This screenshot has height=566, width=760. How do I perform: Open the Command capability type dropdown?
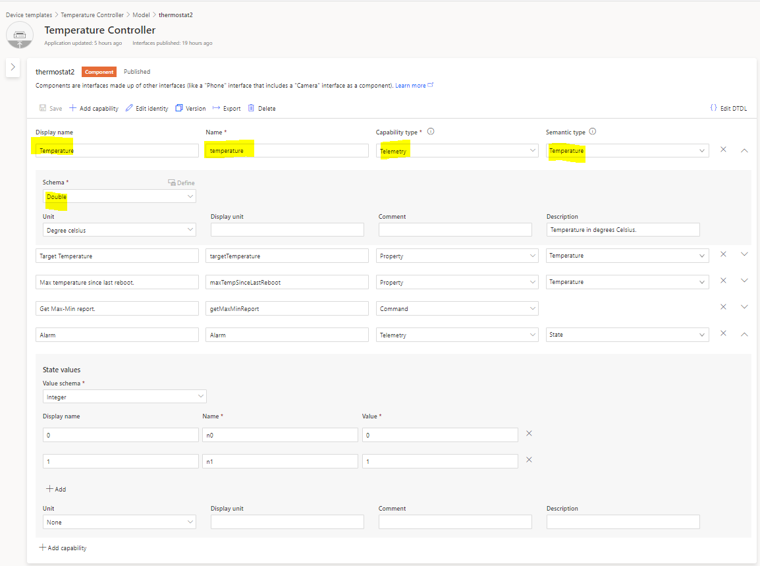point(457,308)
